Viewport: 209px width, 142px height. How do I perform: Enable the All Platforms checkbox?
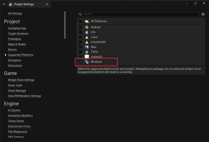80,21
